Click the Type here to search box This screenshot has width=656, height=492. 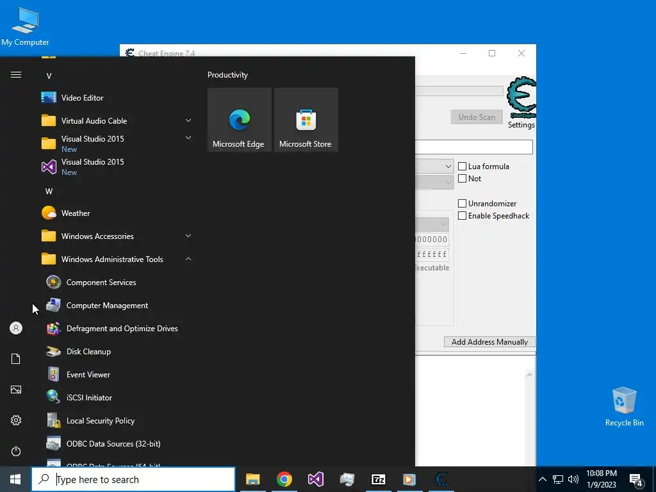tap(133, 479)
